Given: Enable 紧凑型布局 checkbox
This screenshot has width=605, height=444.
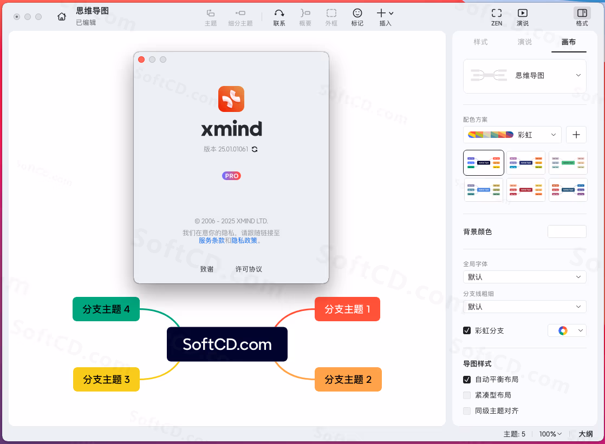Looking at the screenshot, I should [467, 395].
